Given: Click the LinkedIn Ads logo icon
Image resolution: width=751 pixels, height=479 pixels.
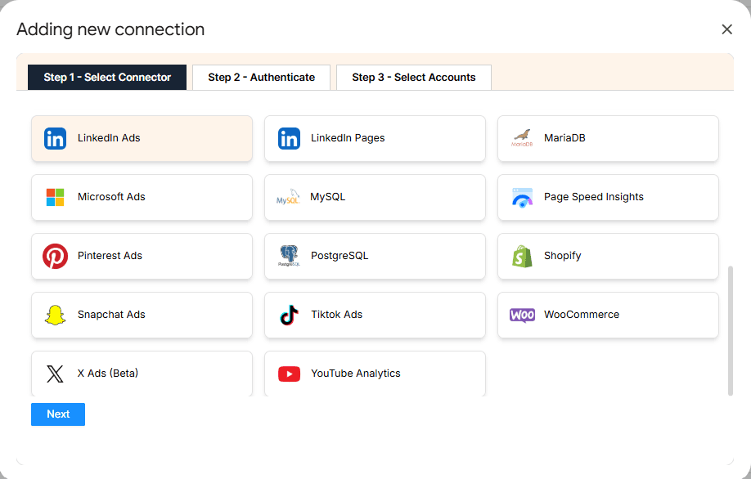Looking at the screenshot, I should pyautogui.click(x=55, y=139).
